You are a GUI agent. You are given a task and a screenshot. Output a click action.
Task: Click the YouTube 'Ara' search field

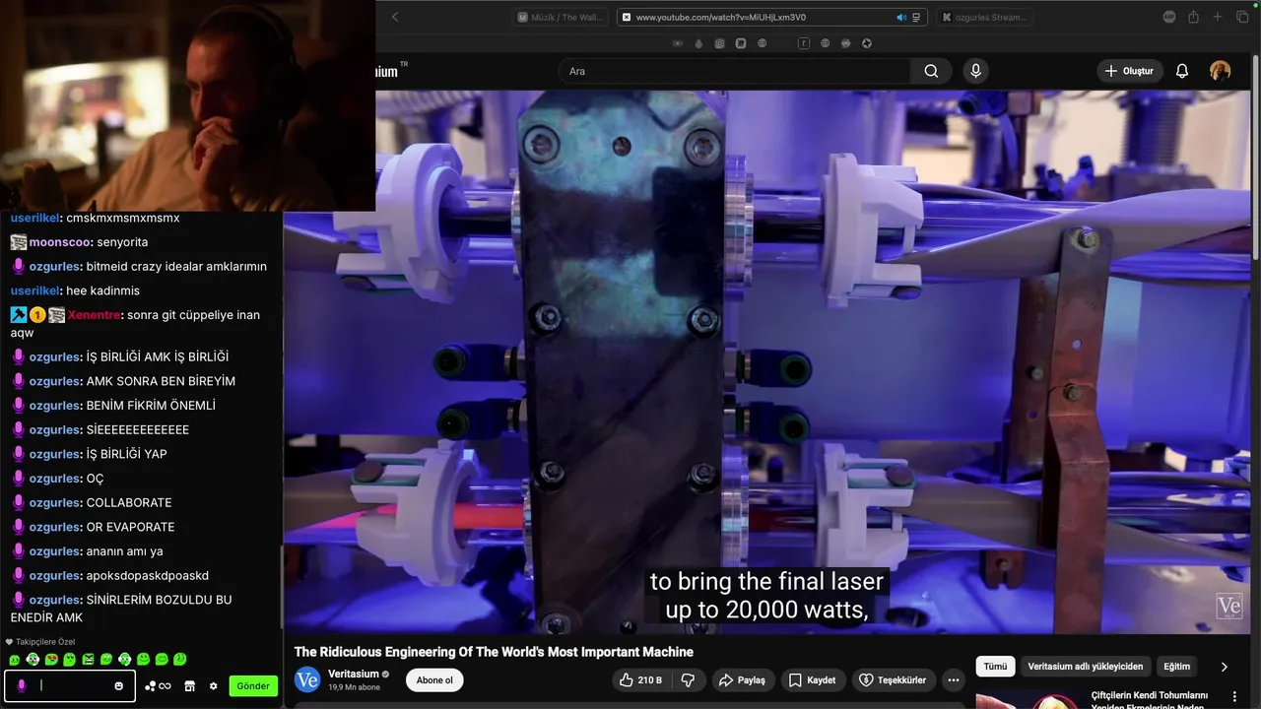coord(734,71)
